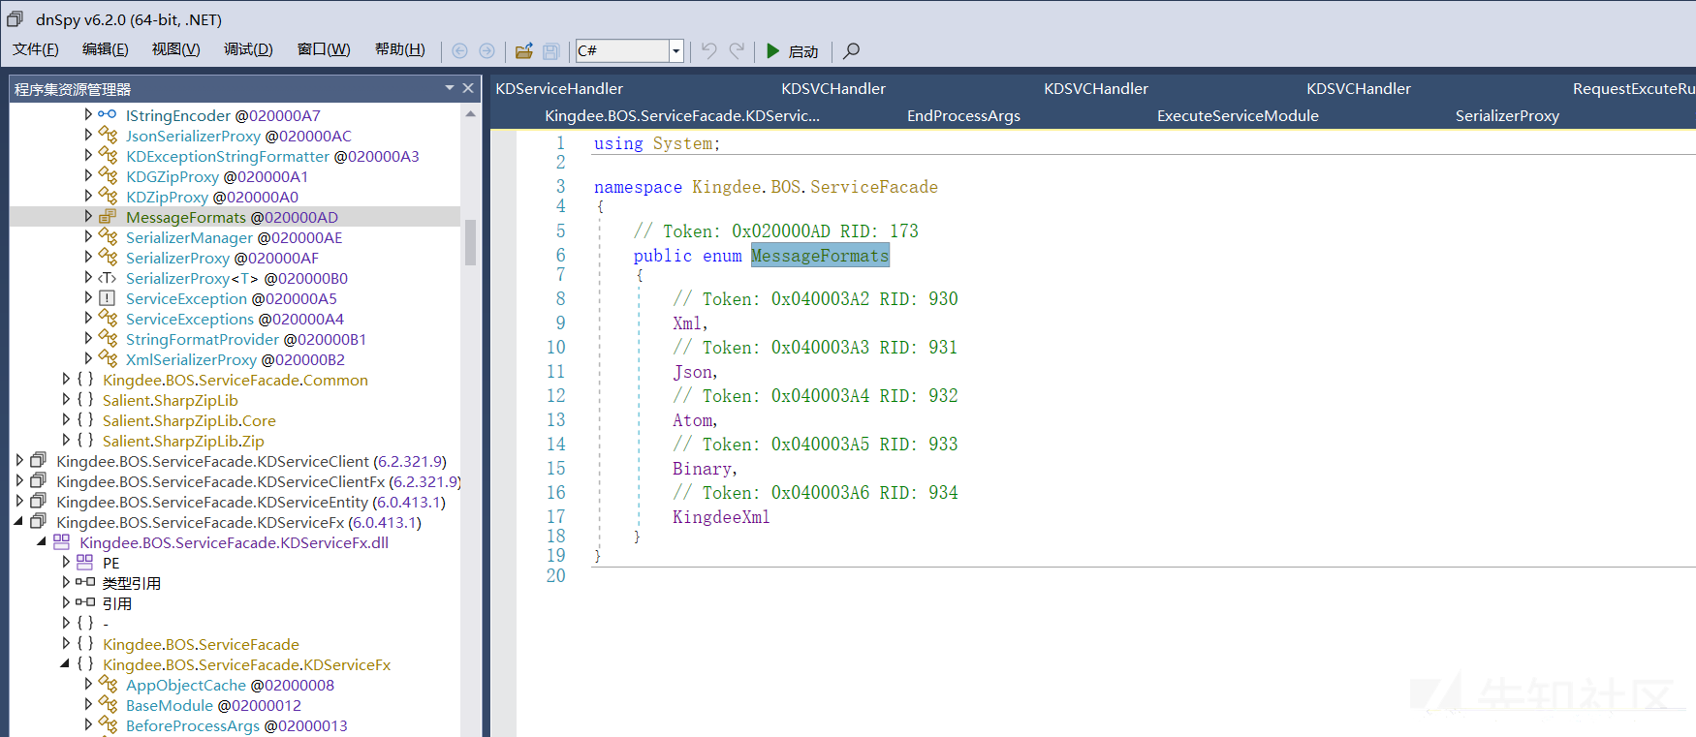Click the open file folder icon
The height and width of the screenshot is (737, 1696).
pos(524,50)
